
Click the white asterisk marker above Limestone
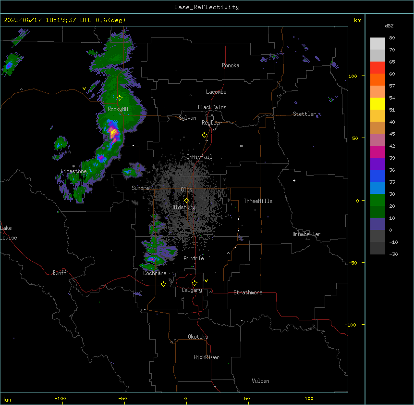pos(73,166)
